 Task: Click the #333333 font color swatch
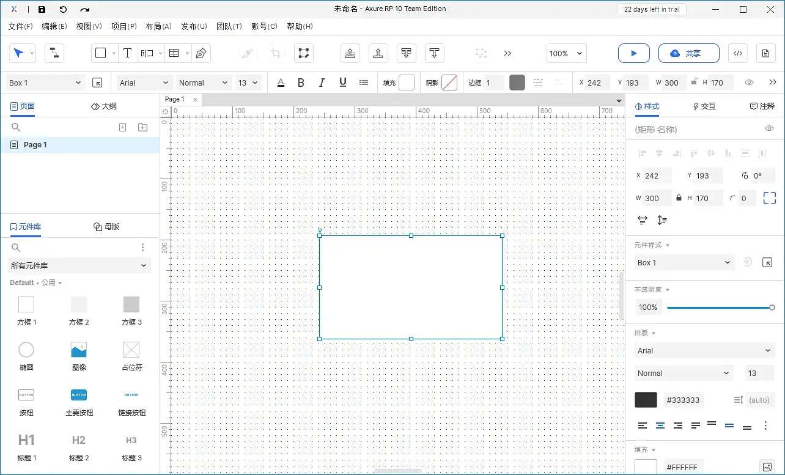click(646, 400)
